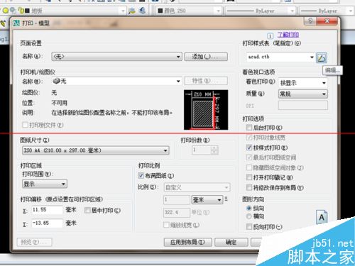
Task: Toggle the 最后打印图纸空间 checkbox
Action: (249, 157)
